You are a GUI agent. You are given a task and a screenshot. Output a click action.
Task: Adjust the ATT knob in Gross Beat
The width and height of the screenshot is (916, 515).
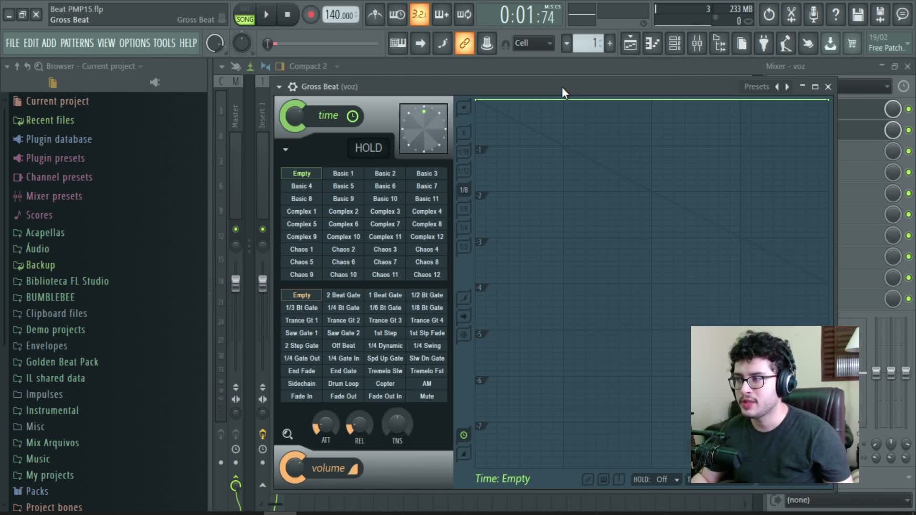(x=325, y=424)
